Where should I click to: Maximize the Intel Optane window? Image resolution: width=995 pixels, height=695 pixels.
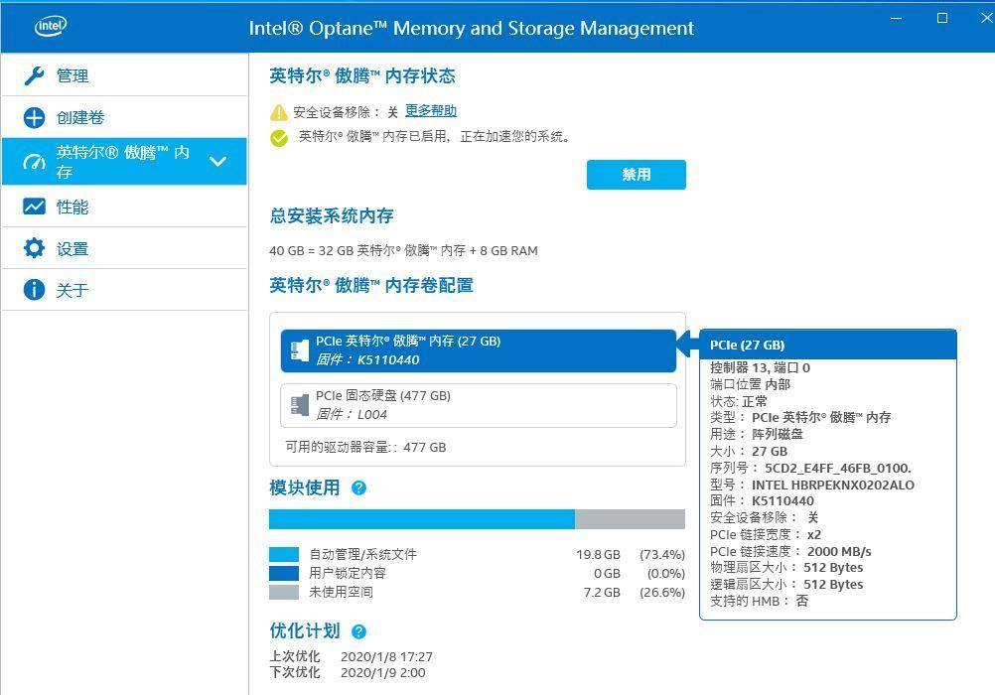point(942,19)
